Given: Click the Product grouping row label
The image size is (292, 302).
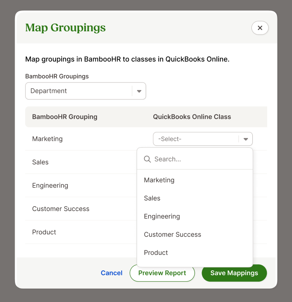Looking at the screenshot, I should pos(44,232).
